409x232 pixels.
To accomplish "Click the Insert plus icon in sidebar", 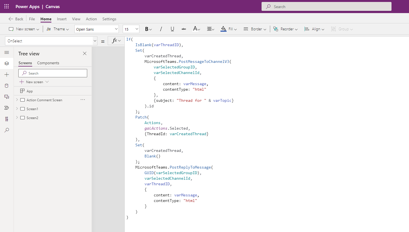I will point(7,75).
